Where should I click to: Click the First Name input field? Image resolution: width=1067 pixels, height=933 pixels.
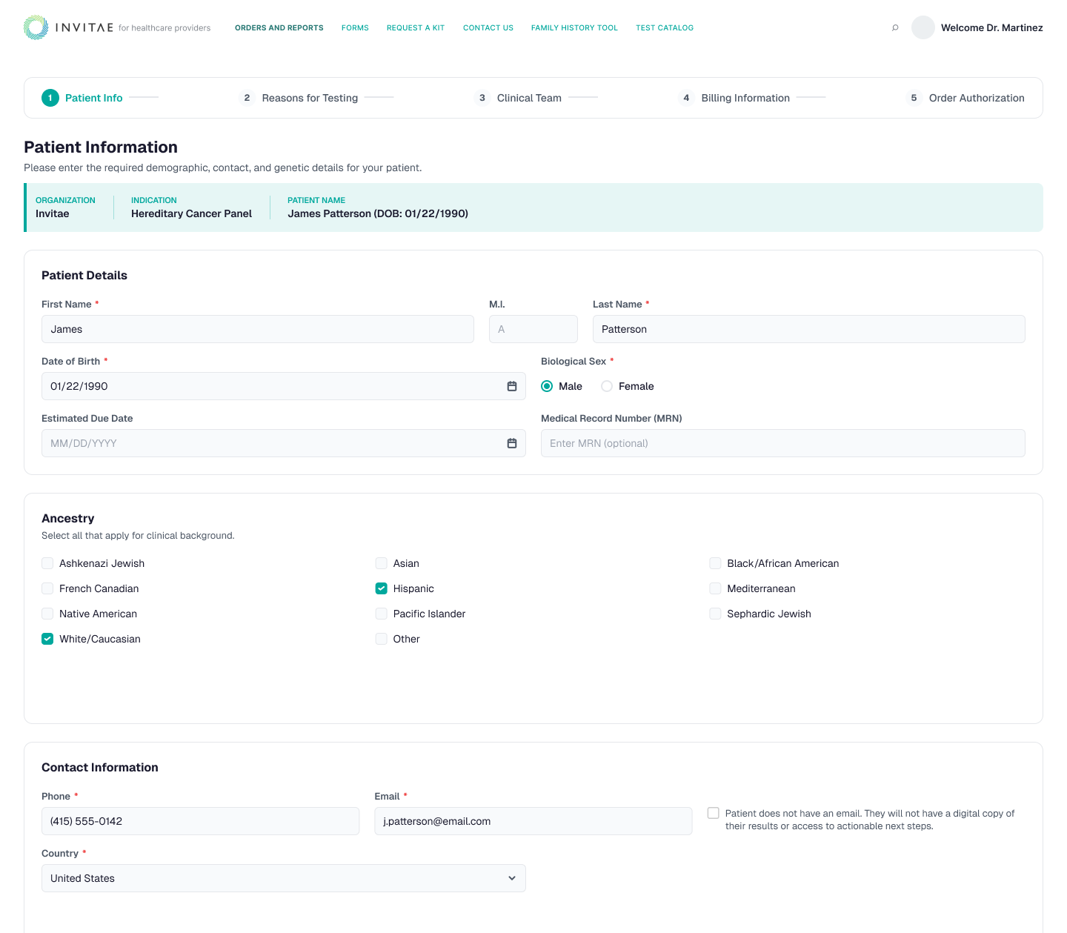tap(258, 329)
